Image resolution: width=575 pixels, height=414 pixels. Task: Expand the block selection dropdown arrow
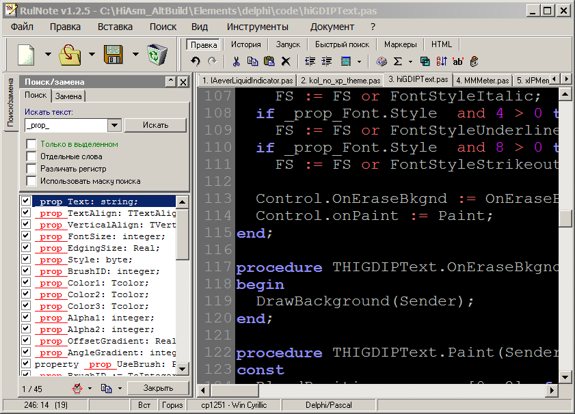pos(360,61)
